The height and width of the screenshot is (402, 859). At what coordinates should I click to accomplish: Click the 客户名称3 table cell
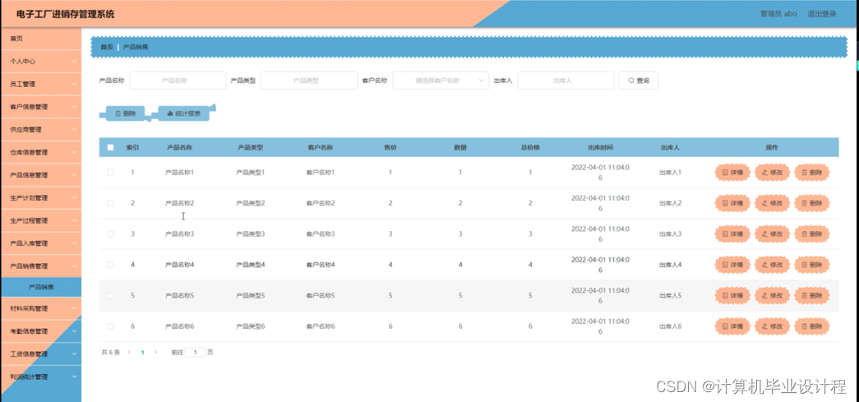click(x=321, y=233)
